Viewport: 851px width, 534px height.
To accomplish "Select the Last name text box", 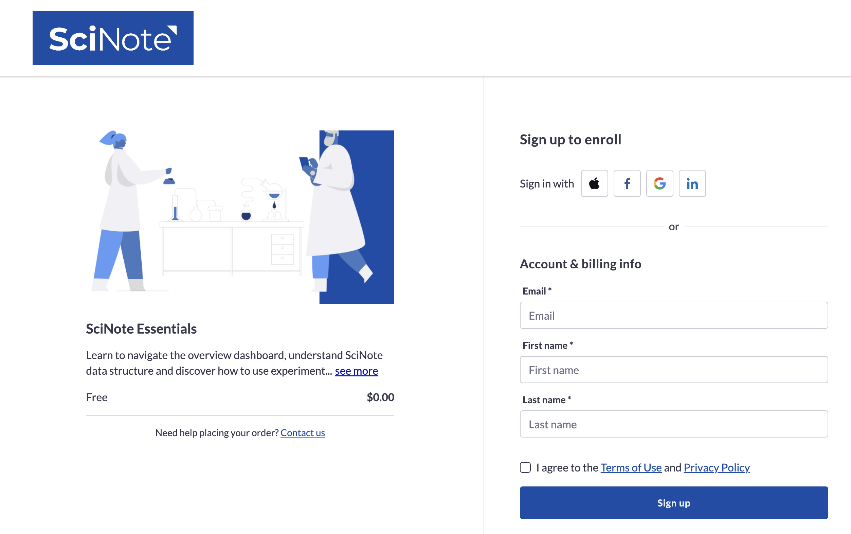I will pos(673,424).
